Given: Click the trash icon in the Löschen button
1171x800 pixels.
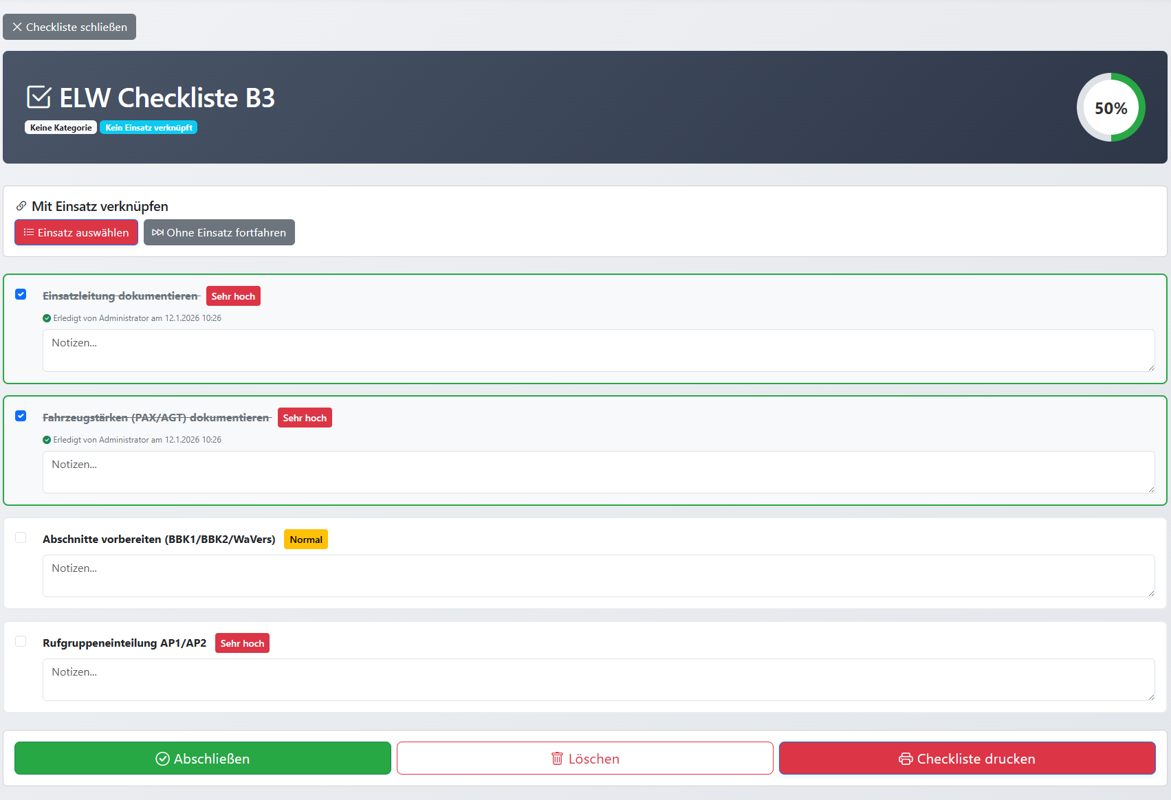Looking at the screenshot, I should (558, 758).
